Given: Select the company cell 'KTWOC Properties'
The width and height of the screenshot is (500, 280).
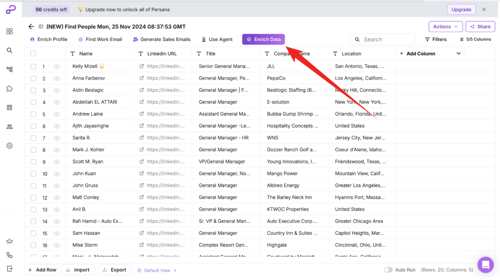Looking at the screenshot, I should pyautogui.click(x=294, y=209).
